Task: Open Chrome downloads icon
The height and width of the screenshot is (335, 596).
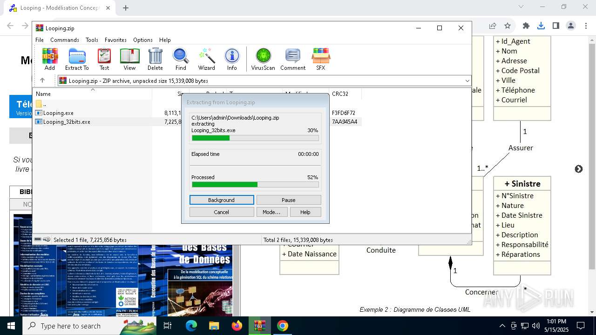Action: point(541,26)
